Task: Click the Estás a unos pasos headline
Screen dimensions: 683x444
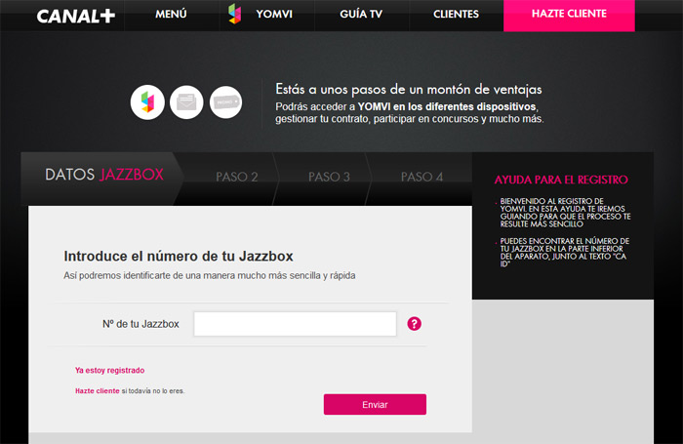Action: click(409, 90)
